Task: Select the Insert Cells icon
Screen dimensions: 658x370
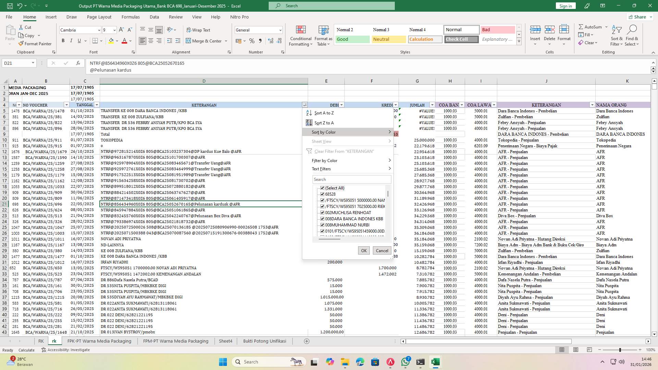Action: pyautogui.click(x=535, y=34)
